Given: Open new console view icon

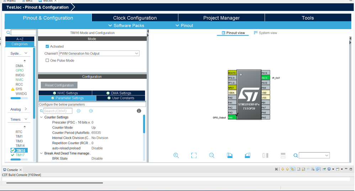Looking at the screenshot, I should point(338,169).
